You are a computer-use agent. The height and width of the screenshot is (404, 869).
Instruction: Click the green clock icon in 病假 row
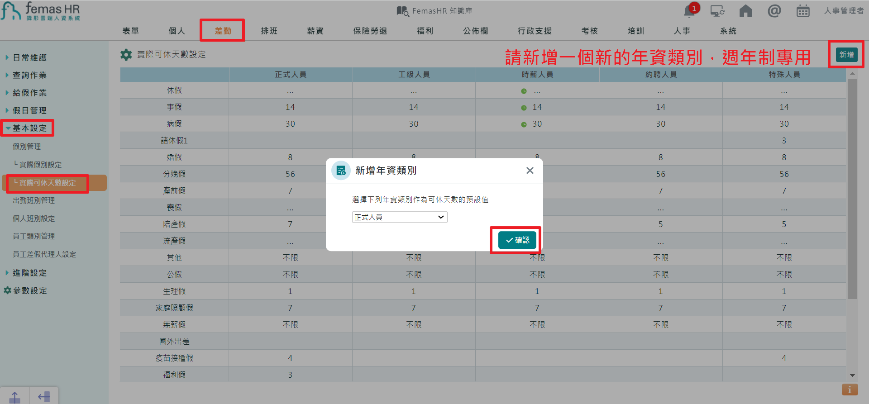[x=524, y=124]
